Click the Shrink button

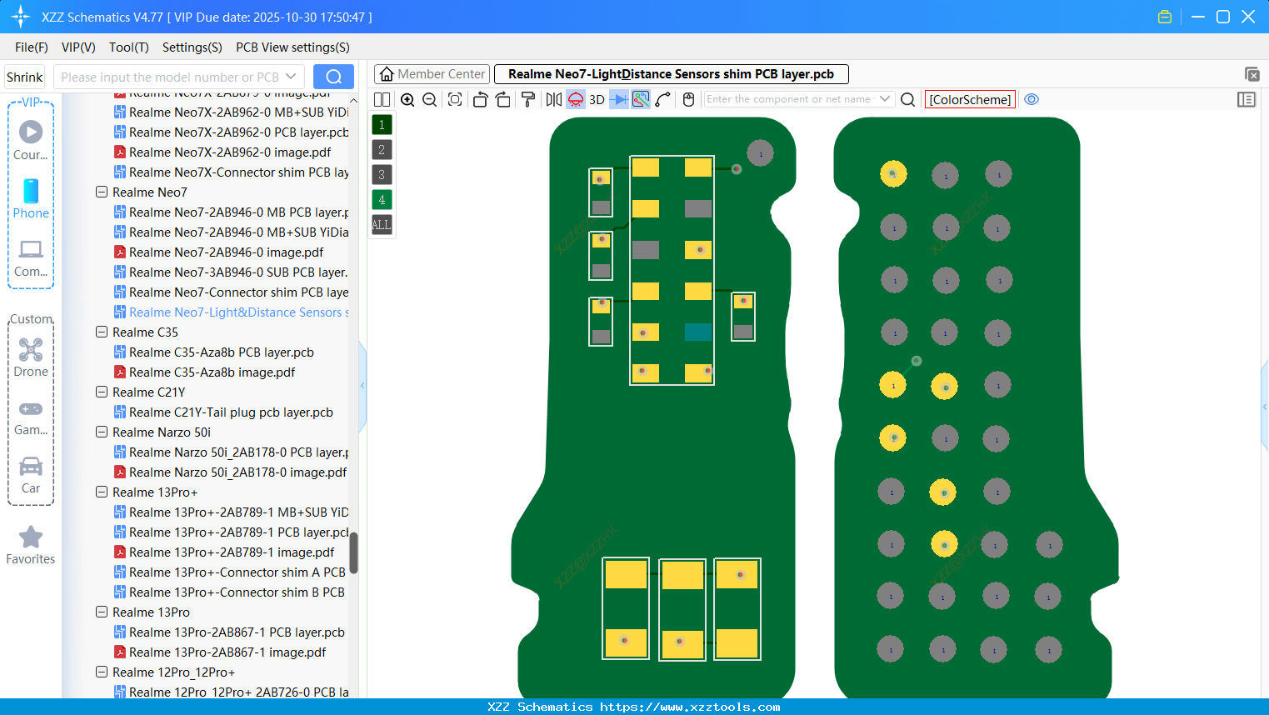pos(25,77)
